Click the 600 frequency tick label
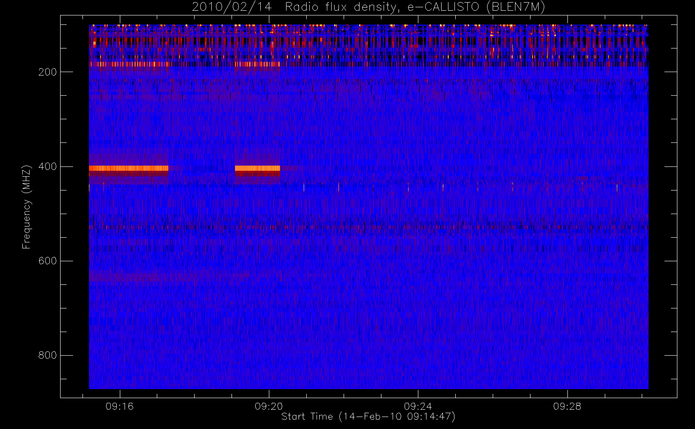This screenshot has height=429, width=695. (x=48, y=261)
